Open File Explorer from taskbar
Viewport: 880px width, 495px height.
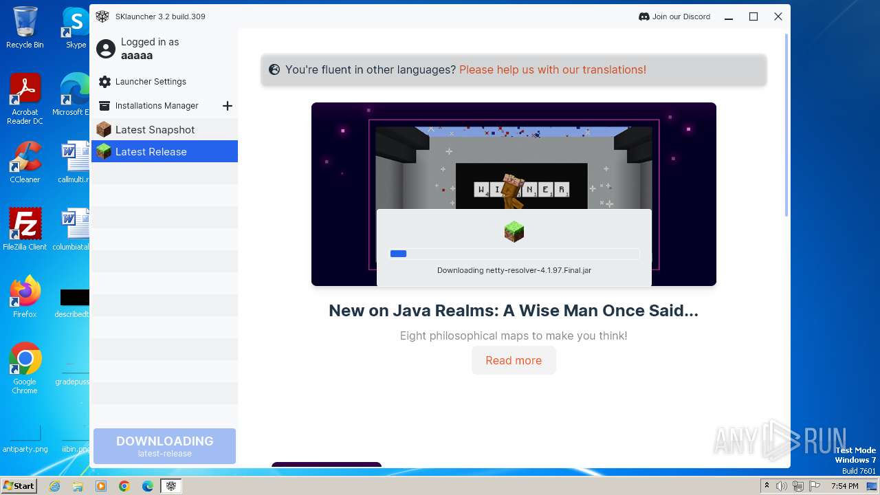click(78, 486)
